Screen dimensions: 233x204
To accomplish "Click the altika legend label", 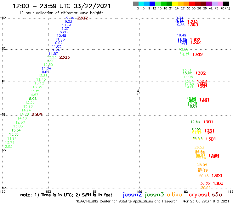I will [174, 195].
